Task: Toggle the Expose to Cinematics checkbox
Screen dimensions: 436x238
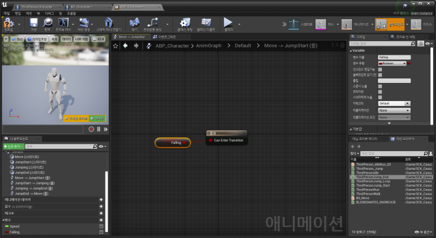Action: tap(380, 98)
